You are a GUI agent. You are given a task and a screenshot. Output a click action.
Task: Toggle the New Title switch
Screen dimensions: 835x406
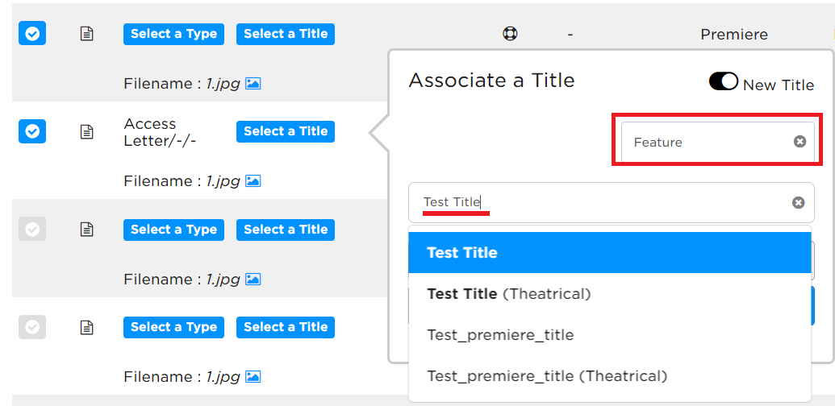tap(723, 81)
